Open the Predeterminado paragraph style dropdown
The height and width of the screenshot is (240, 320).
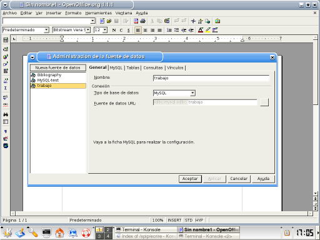(x=46, y=30)
